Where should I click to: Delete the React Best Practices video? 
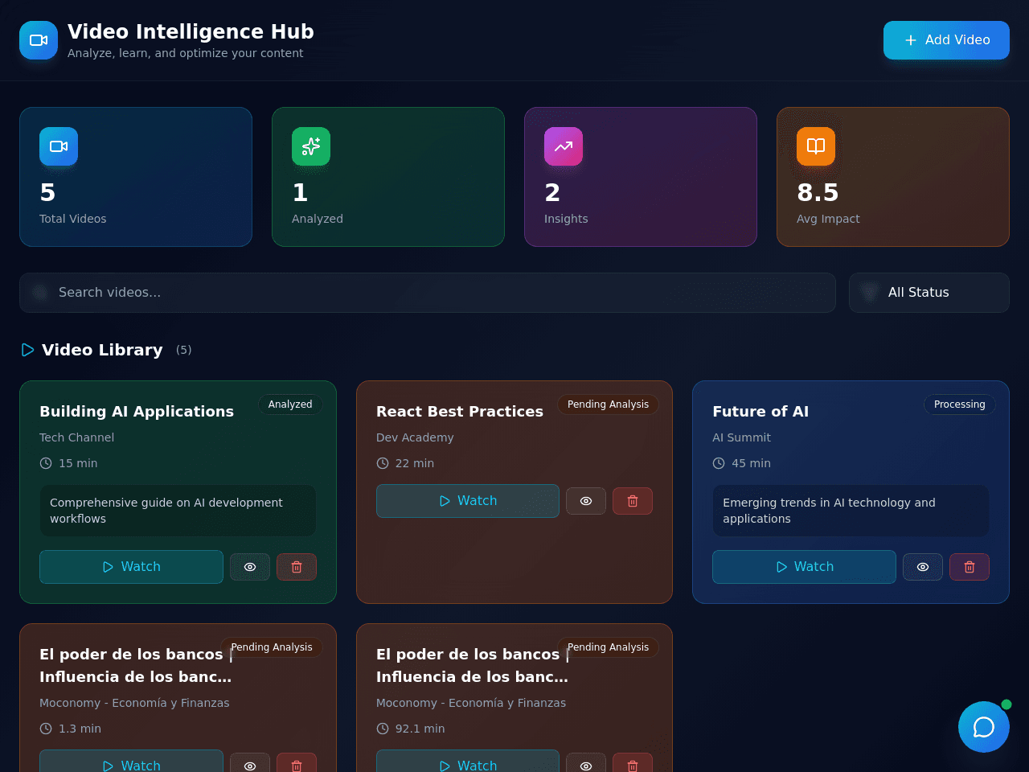point(633,501)
